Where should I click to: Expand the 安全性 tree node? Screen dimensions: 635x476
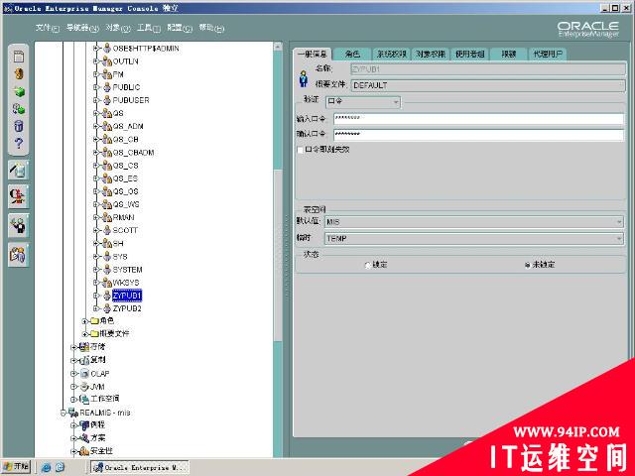coord(73,451)
